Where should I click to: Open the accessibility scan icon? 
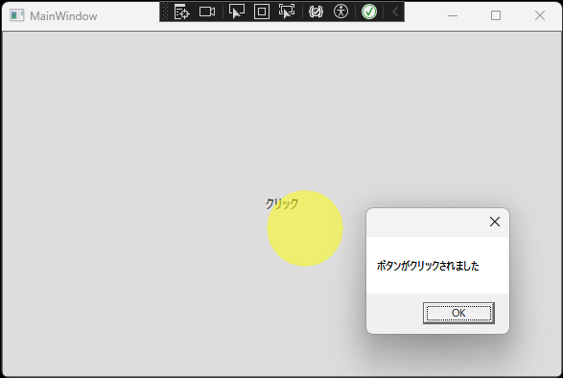(340, 12)
